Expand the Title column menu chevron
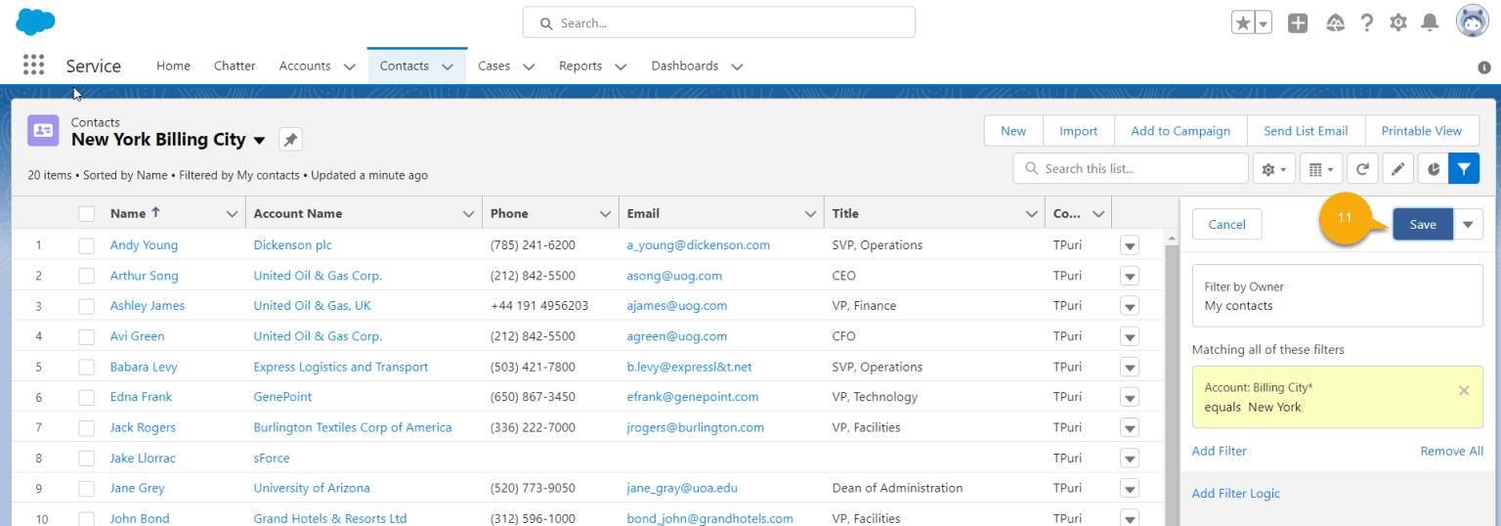The width and height of the screenshot is (1501, 526). pyautogui.click(x=1031, y=214)
